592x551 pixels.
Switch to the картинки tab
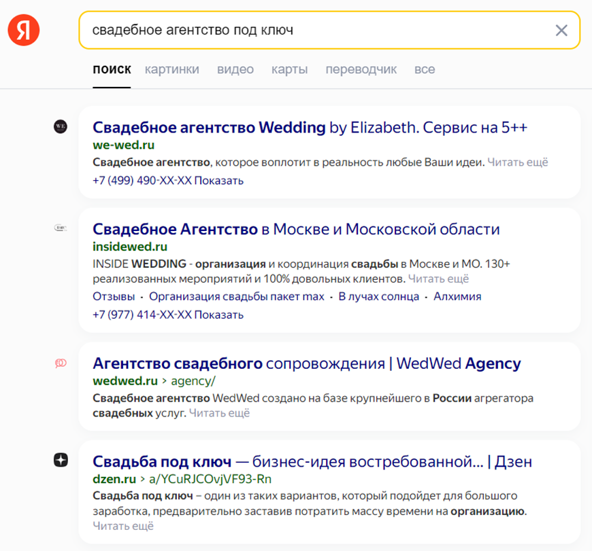coord(171,69)
